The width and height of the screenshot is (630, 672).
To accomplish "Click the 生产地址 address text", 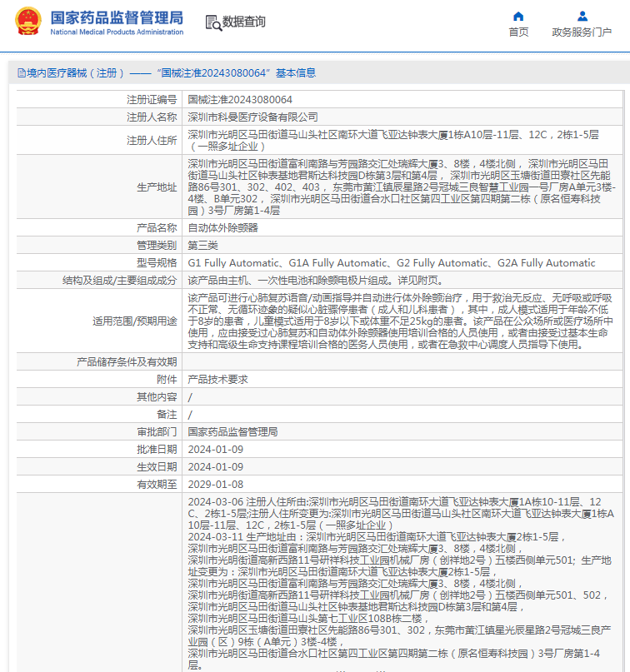I will coord(402,187).
